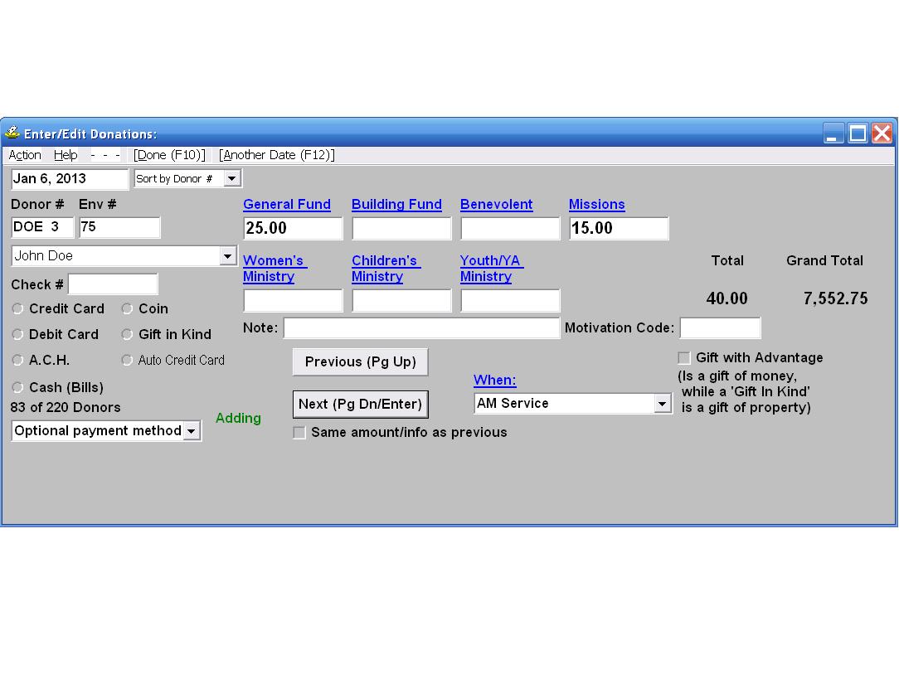Open the AM Service dropdown
Image resolution: width=899 pixels, height=674 pixels.
click(662, 404)
